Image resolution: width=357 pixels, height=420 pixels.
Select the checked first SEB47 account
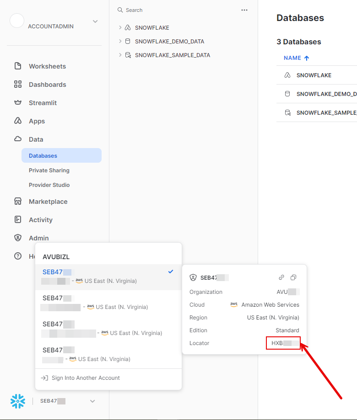108,276
